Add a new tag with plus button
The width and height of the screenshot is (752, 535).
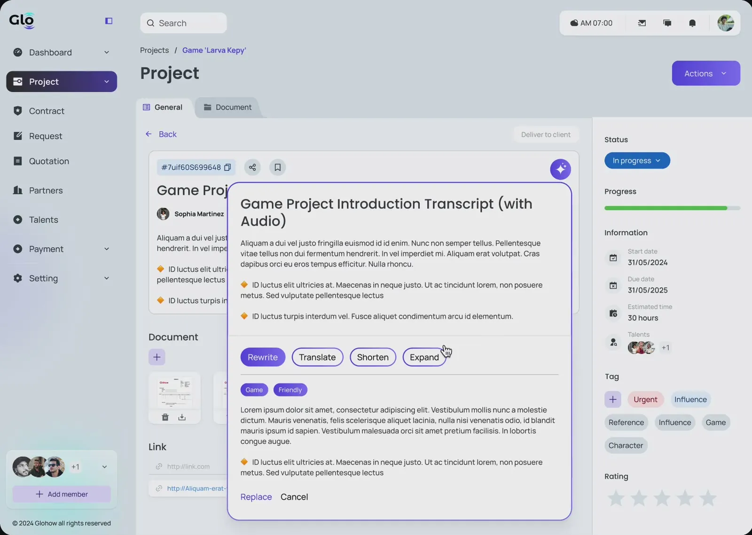pos(613,400)
